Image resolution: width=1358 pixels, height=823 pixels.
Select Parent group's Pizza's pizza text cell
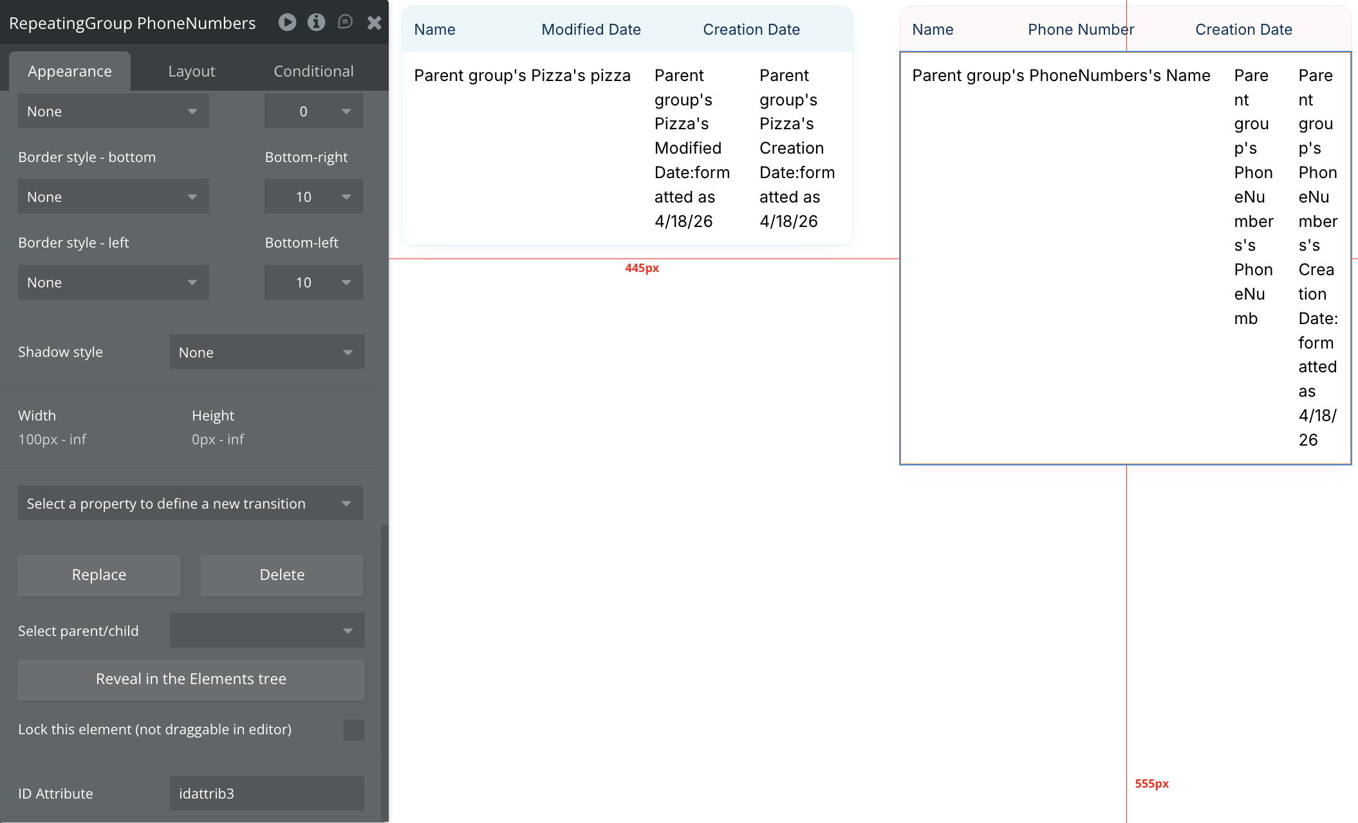pos(522,75)
